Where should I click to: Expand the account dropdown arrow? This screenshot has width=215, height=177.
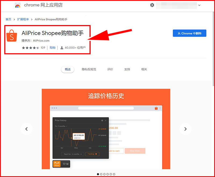199,5
